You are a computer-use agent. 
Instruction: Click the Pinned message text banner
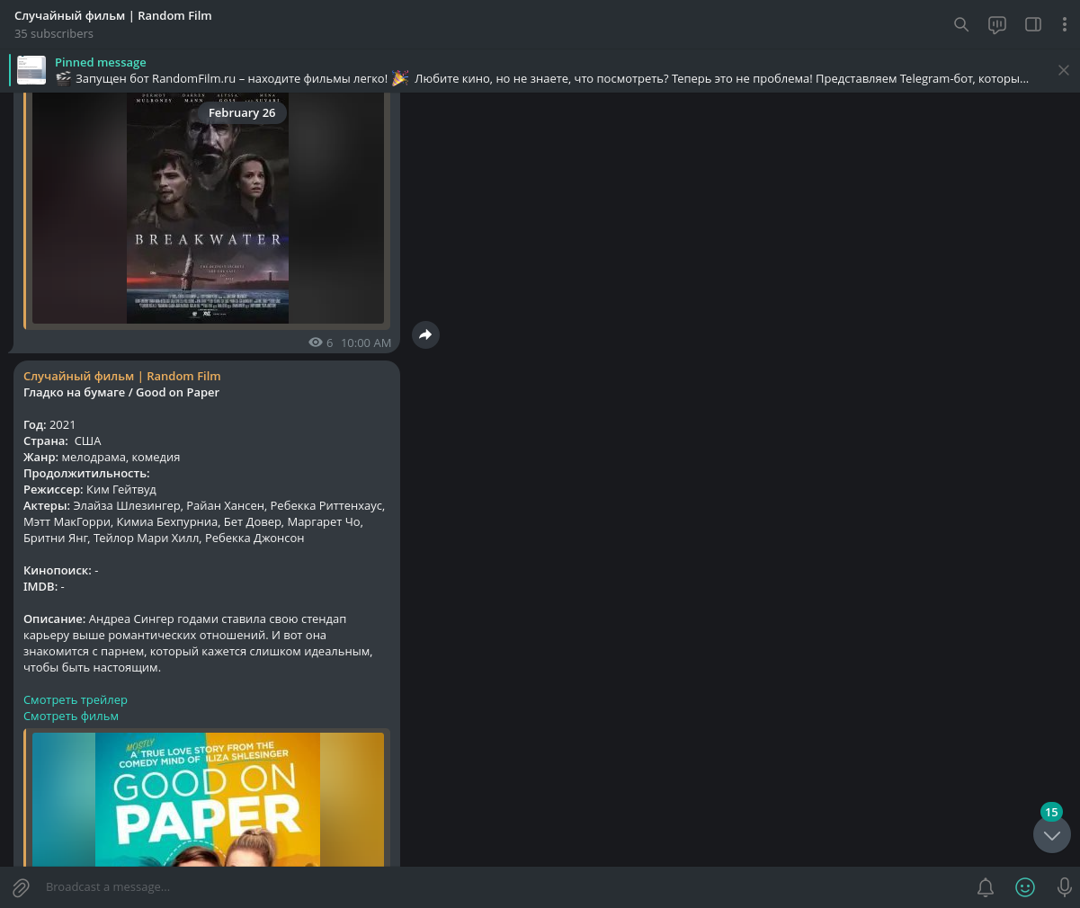click(x=541, y=70)
